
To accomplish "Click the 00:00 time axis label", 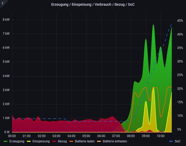I will click(x=12, y=136).
